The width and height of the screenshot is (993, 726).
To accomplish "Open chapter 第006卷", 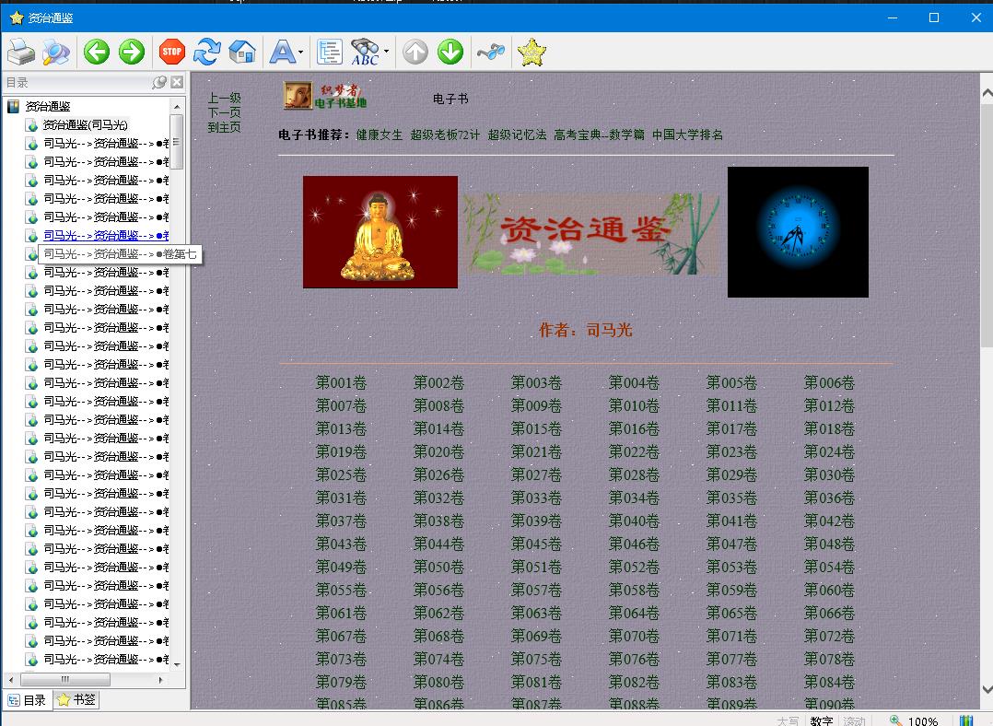I will (829, 382).
